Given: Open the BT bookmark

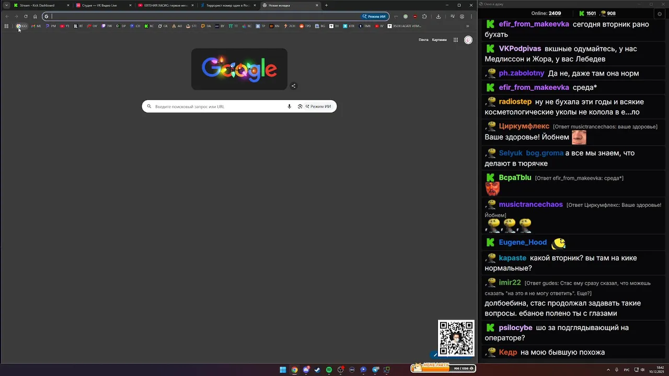Looking at the screenshot, I should (x=78, y=26).
